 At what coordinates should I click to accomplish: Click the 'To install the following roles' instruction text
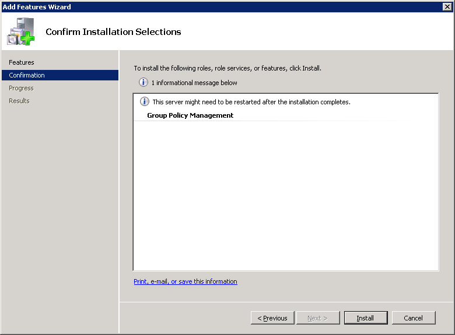tap(228, 68)
